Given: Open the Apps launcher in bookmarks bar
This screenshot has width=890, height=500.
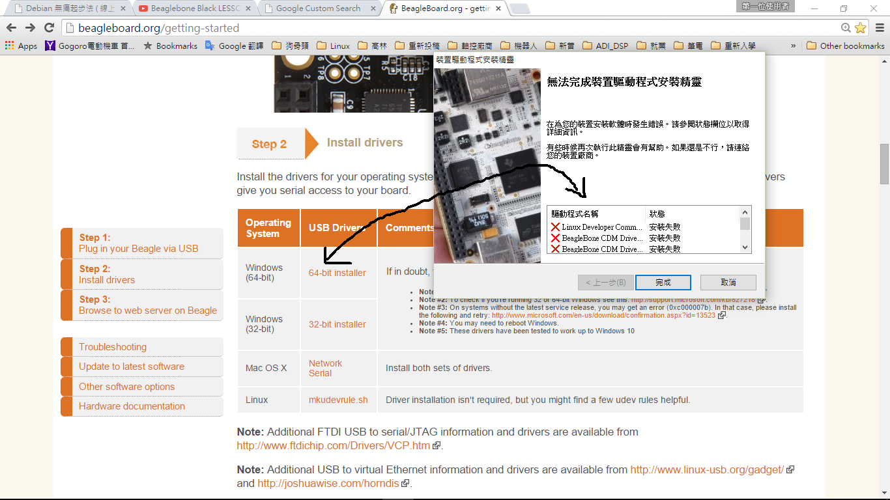Looking at the screenshot, I should [21, 46].
